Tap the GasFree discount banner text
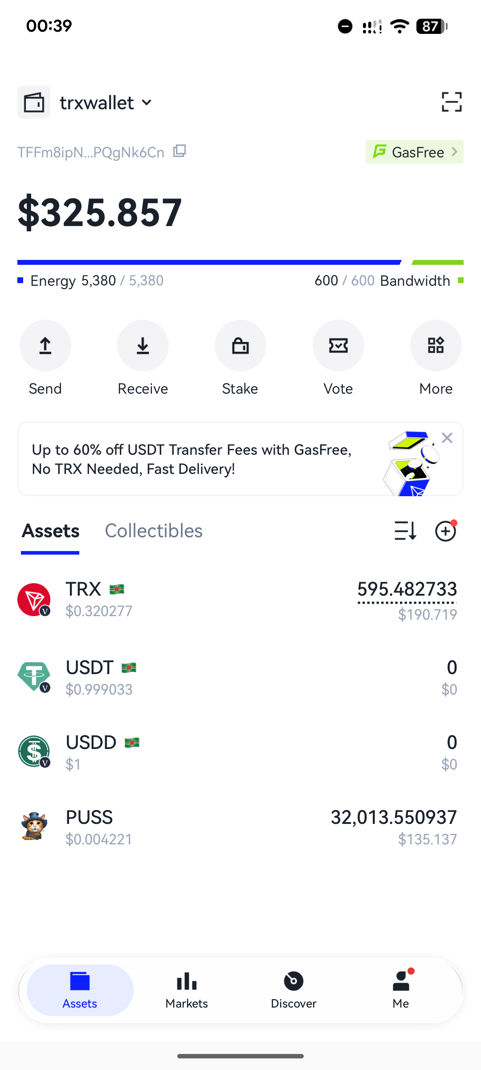Image resolution: width=481 pixels, height=1070 pixels. pyautogui.click(x=192, y=459)
